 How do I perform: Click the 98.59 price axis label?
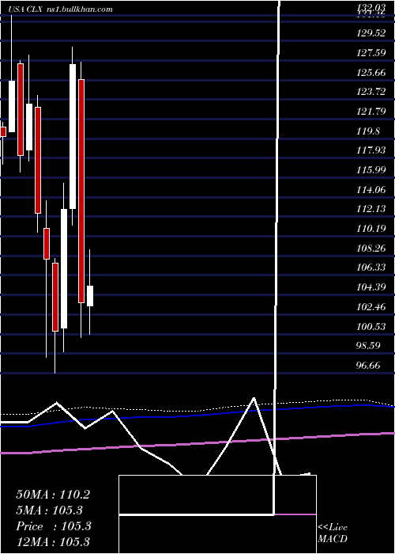coord(369,346)
